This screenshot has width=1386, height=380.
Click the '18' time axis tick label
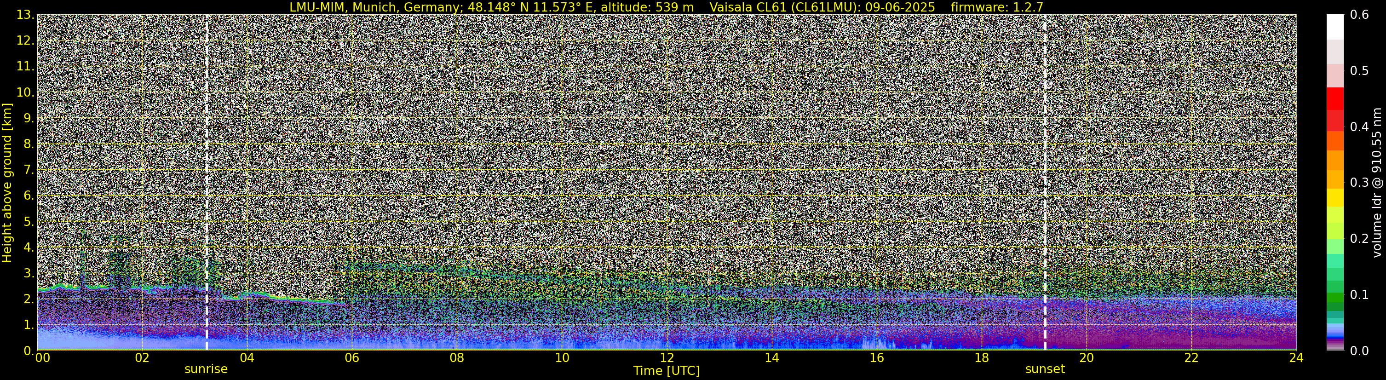[x=981, y=358]
